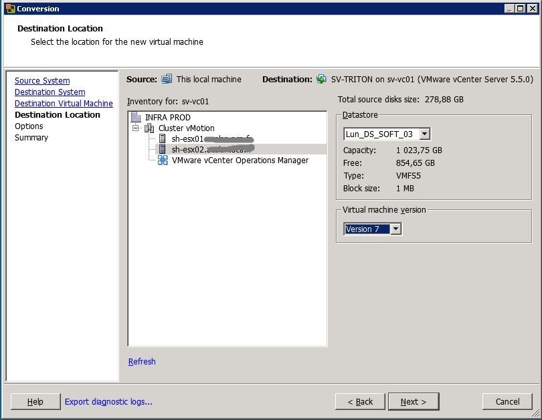Click the Cluster vMotion cluster icon
This screenshot has height=420, width=542.
click(x=149, y=128)
